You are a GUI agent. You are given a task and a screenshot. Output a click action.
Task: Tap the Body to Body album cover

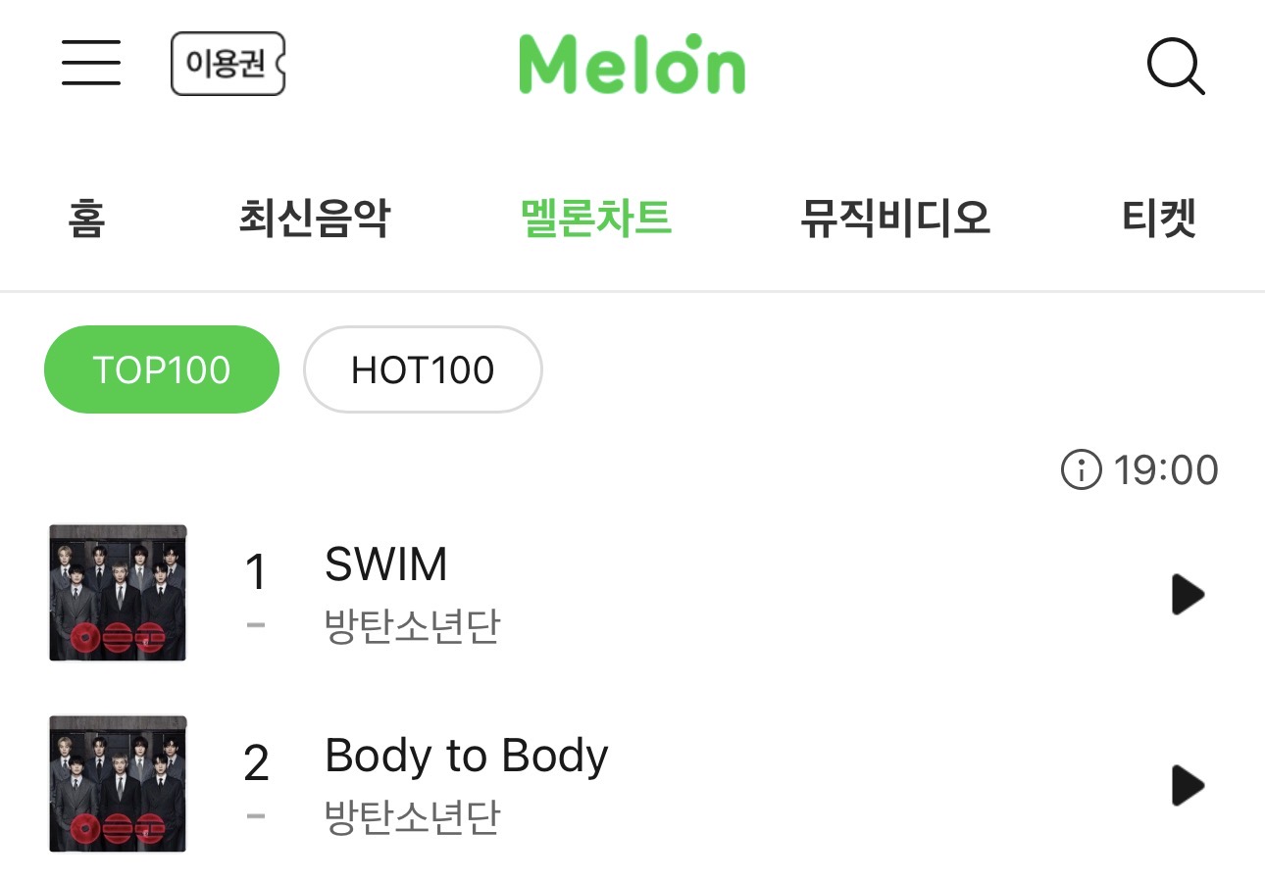click(x=118, y=784)
